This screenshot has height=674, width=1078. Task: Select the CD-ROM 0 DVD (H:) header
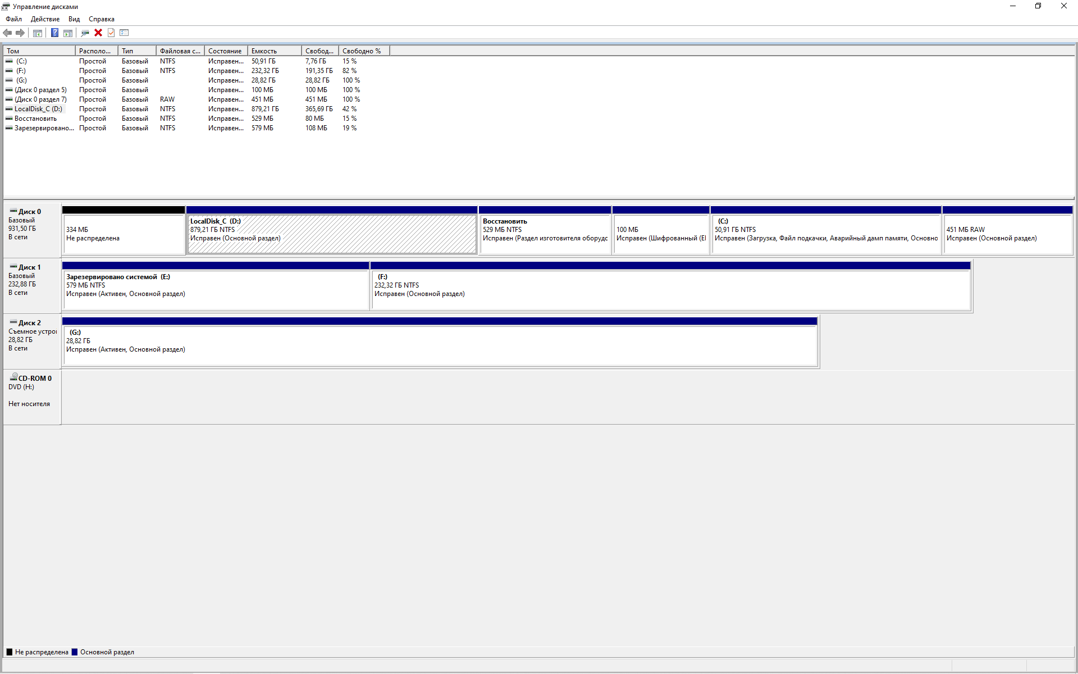coord(33,397)
